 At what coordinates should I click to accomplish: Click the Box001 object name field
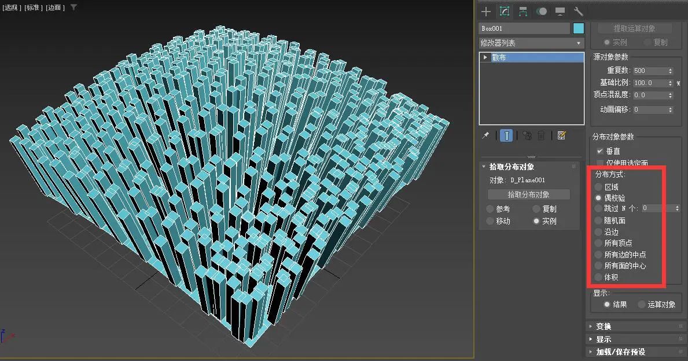[x=524, y=28]
